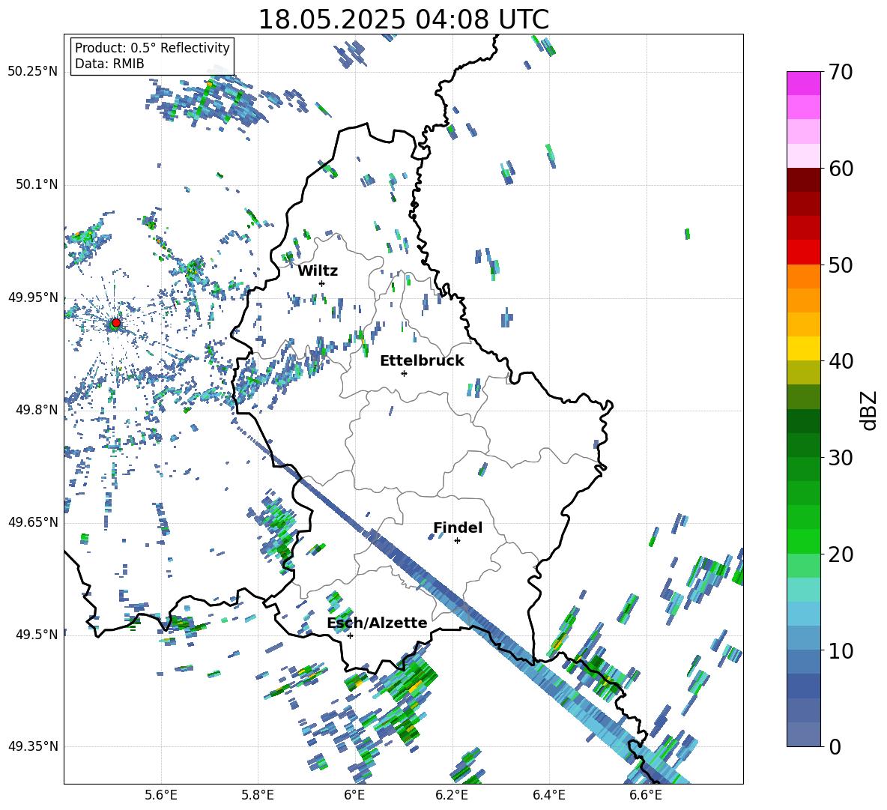Click the colorbar tick label 10
Image resolution: width=887 pixels, height=810 pixels.
841,651
